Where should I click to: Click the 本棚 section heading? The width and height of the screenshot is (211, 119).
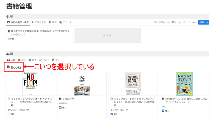point(9,54)
